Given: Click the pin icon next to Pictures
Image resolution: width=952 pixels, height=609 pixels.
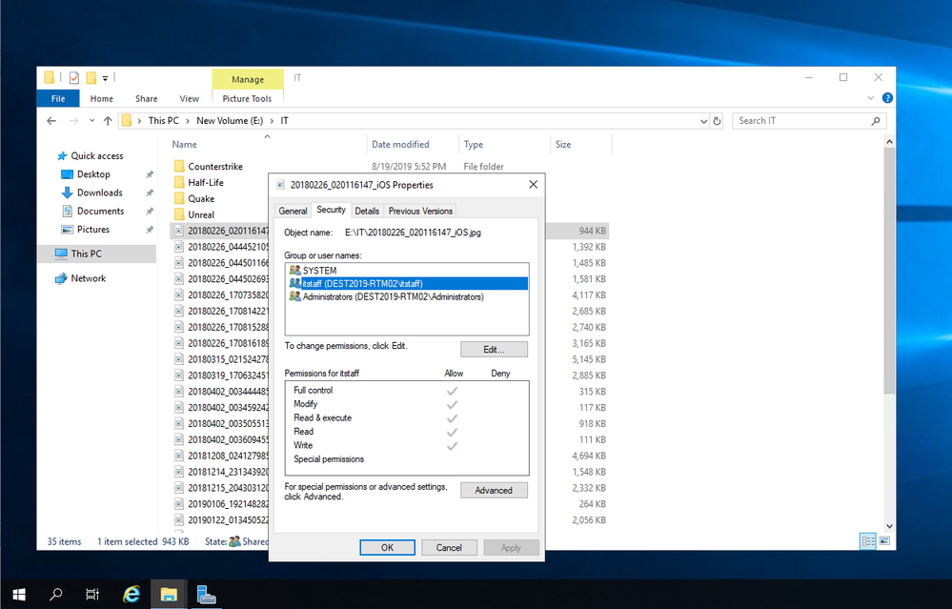Looking at the screenshot, I should point(150,230).
